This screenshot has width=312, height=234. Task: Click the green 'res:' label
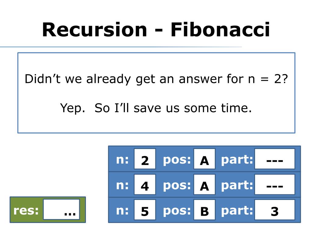click(x=26, y=210)
